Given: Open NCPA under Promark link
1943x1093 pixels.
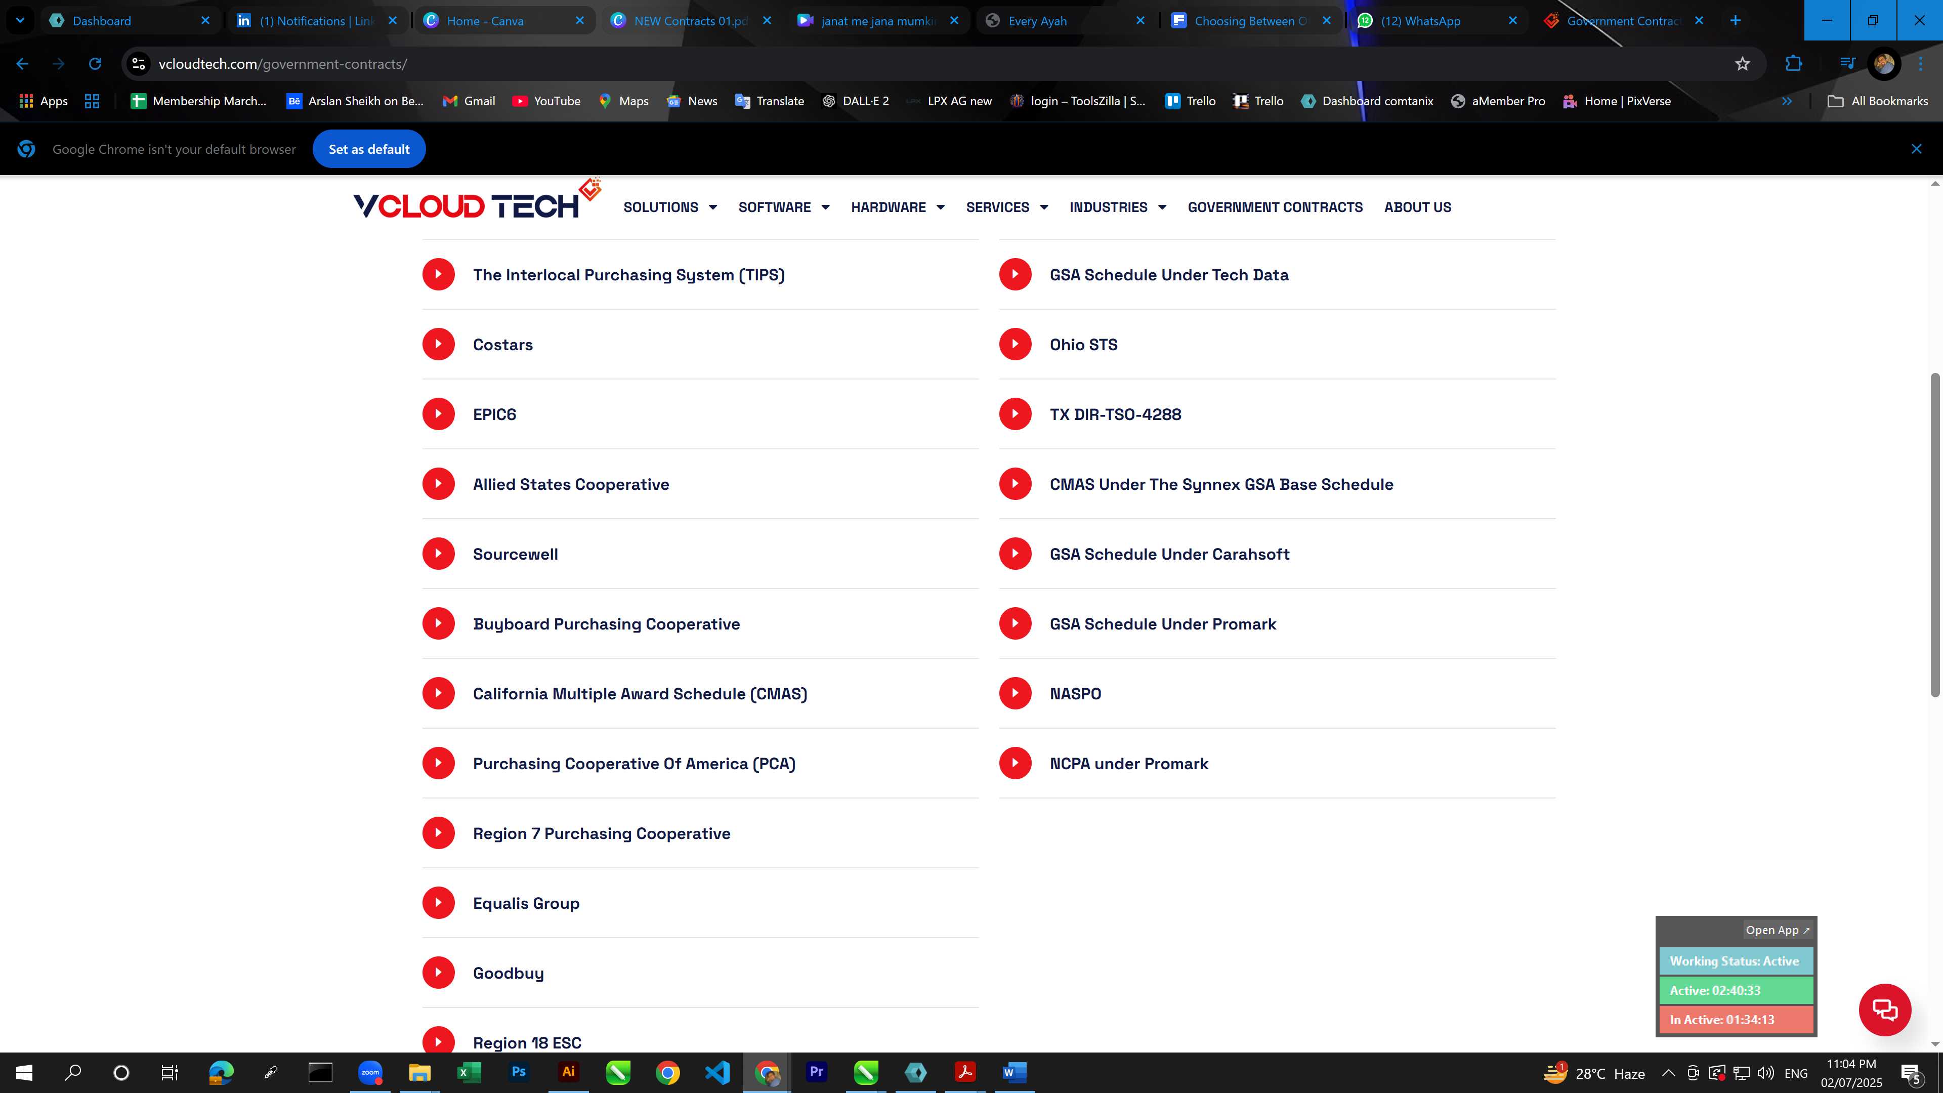Looking at the screenshot, I should (x=1128, y=764).
